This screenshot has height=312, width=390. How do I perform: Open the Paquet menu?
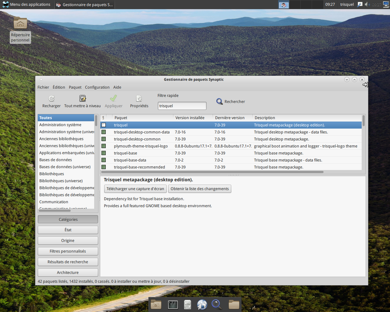point(75,87)
